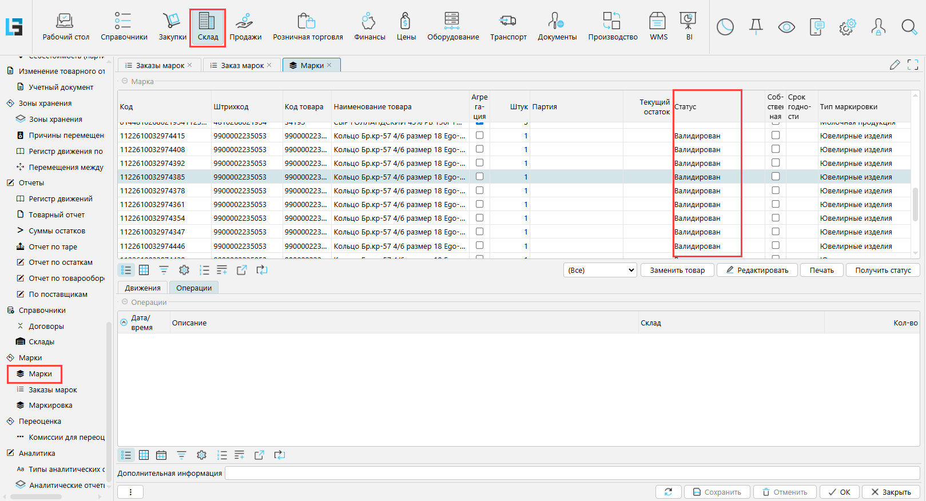
Task: Open the notifications bell icon
Action: (x=756, y=27)
